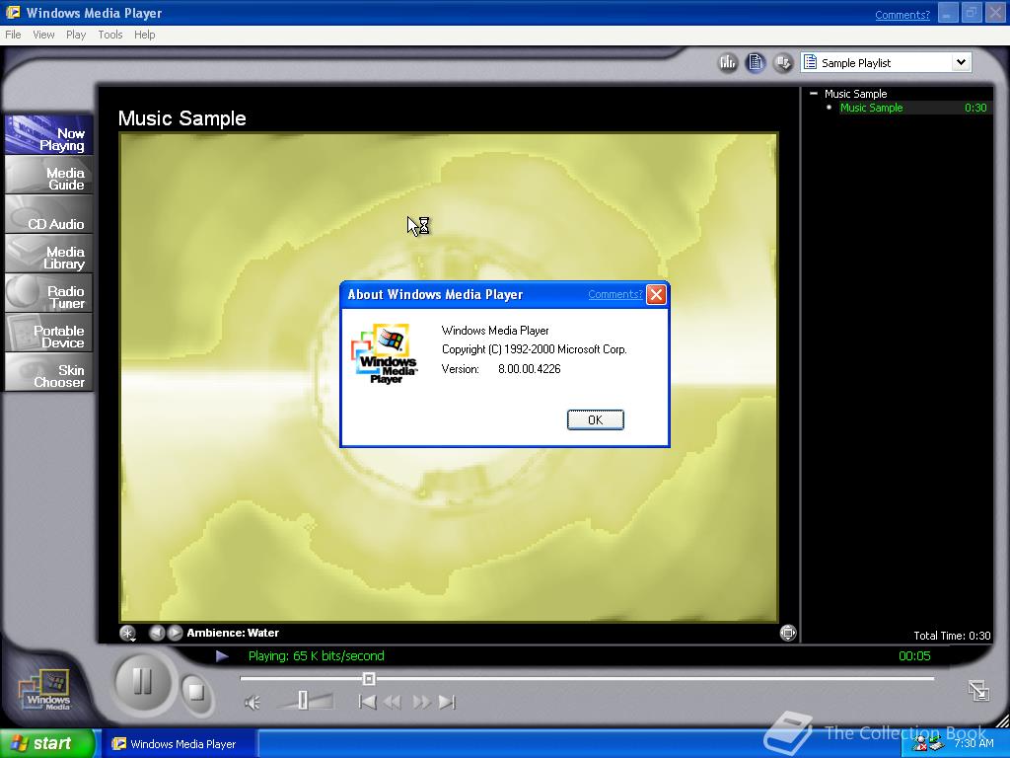Screen dimensions: 1010x758
Task: Click the Music Sample title heading
Action: [182, 118]
